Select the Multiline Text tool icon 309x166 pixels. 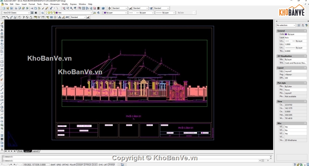[x=2, y=150]
